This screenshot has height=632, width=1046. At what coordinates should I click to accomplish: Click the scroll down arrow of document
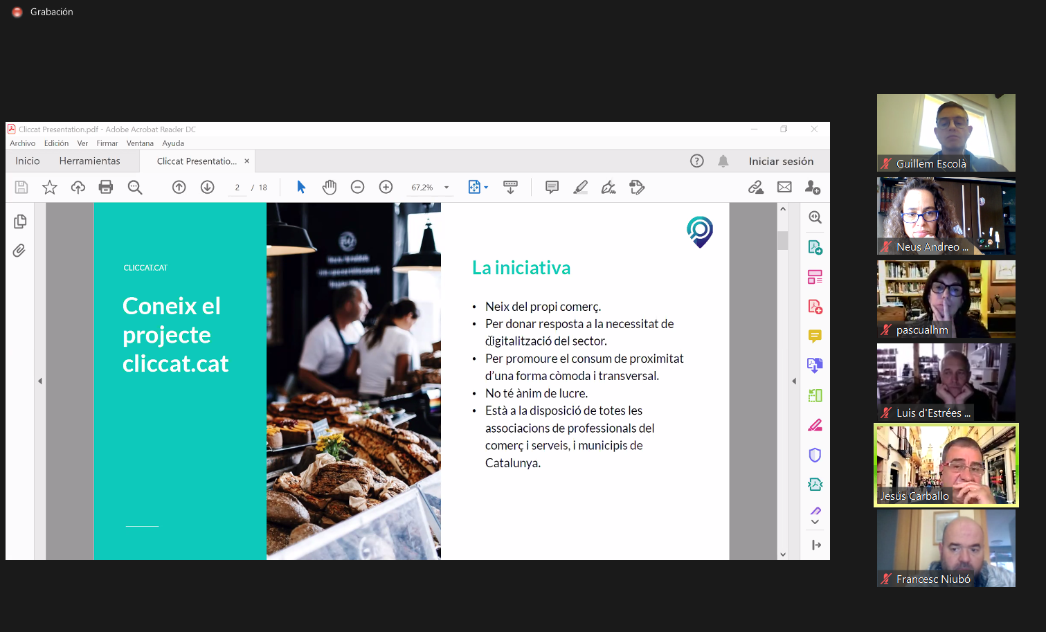783,554
